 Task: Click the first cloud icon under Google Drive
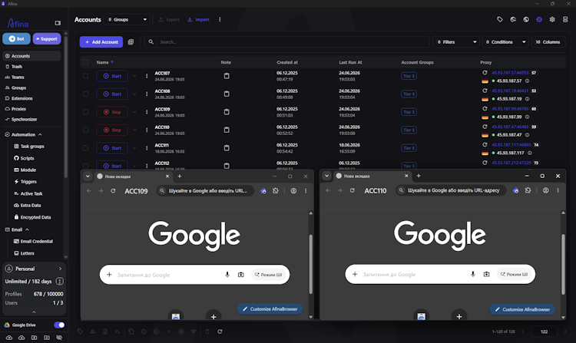tap(9, 338)
